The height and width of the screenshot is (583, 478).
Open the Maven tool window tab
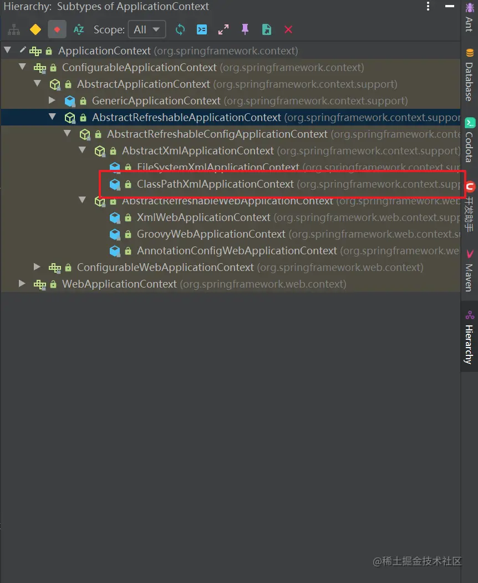(x=469, y=271)
